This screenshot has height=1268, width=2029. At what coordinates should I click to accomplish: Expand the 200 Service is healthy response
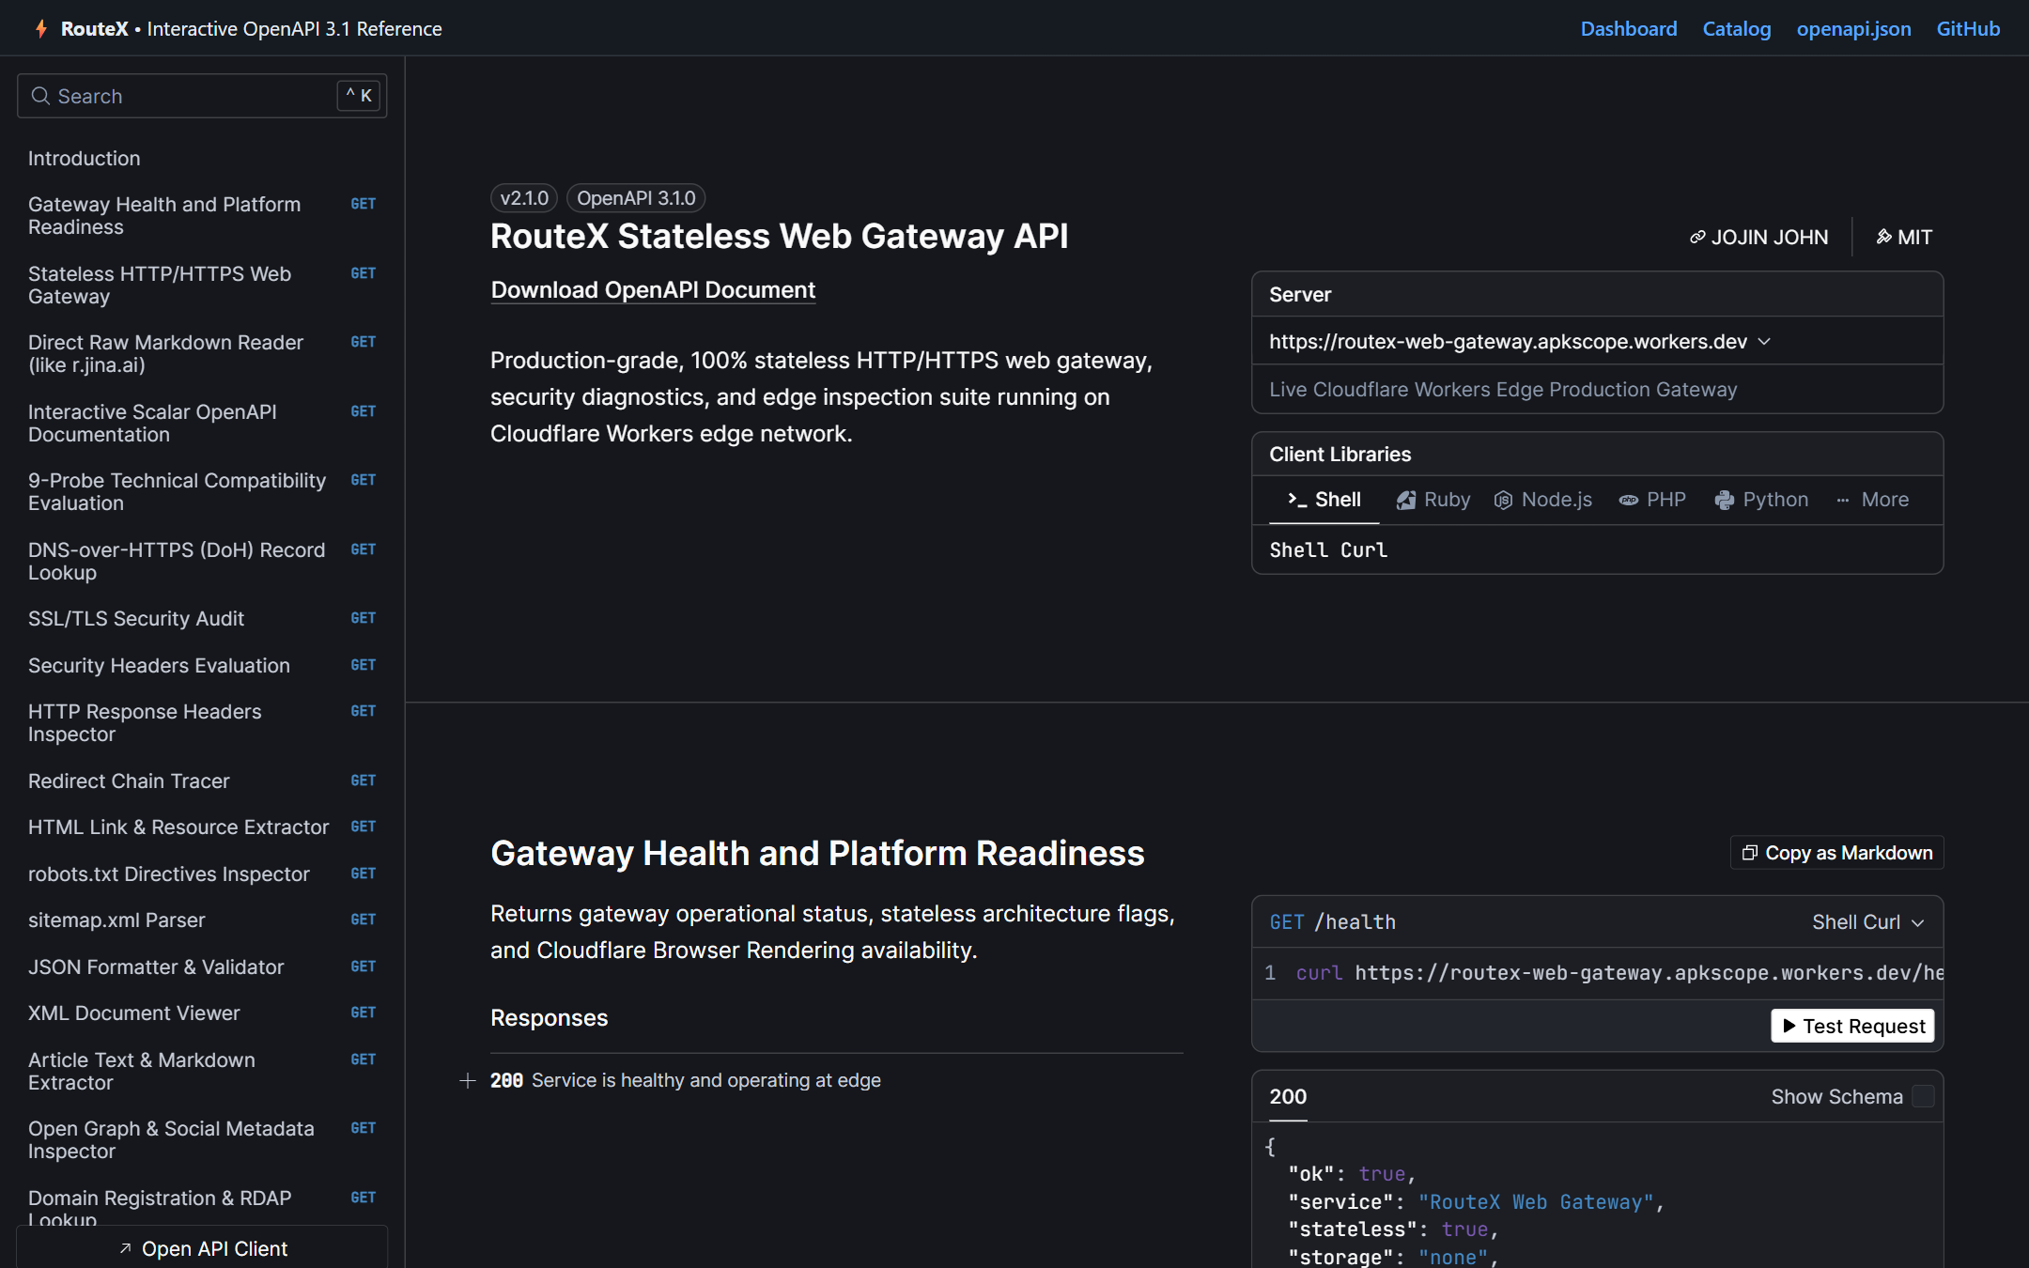685,1081
